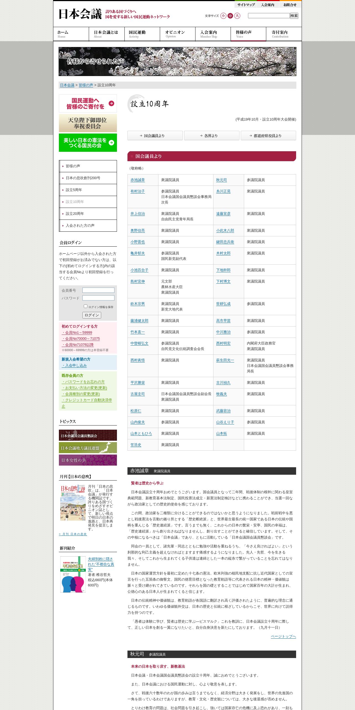Viewport: 355px width, 710px height.
Task: Click 会員種別の変更(更新) link
Action: 81,394
